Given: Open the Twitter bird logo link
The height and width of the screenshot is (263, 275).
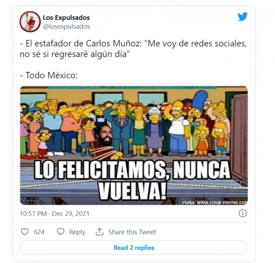Looking at the screenshot, I should pyautogui.click(x=243, y=17).
